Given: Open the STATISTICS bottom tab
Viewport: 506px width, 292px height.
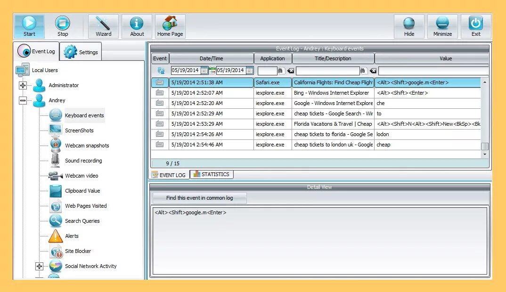Looking at the screenshot, I should [212, 174].
